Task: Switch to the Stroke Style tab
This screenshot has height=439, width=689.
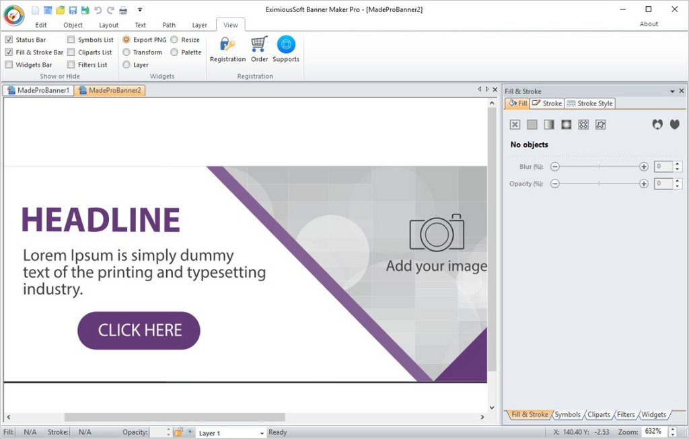Action: [x=590, y=104]
